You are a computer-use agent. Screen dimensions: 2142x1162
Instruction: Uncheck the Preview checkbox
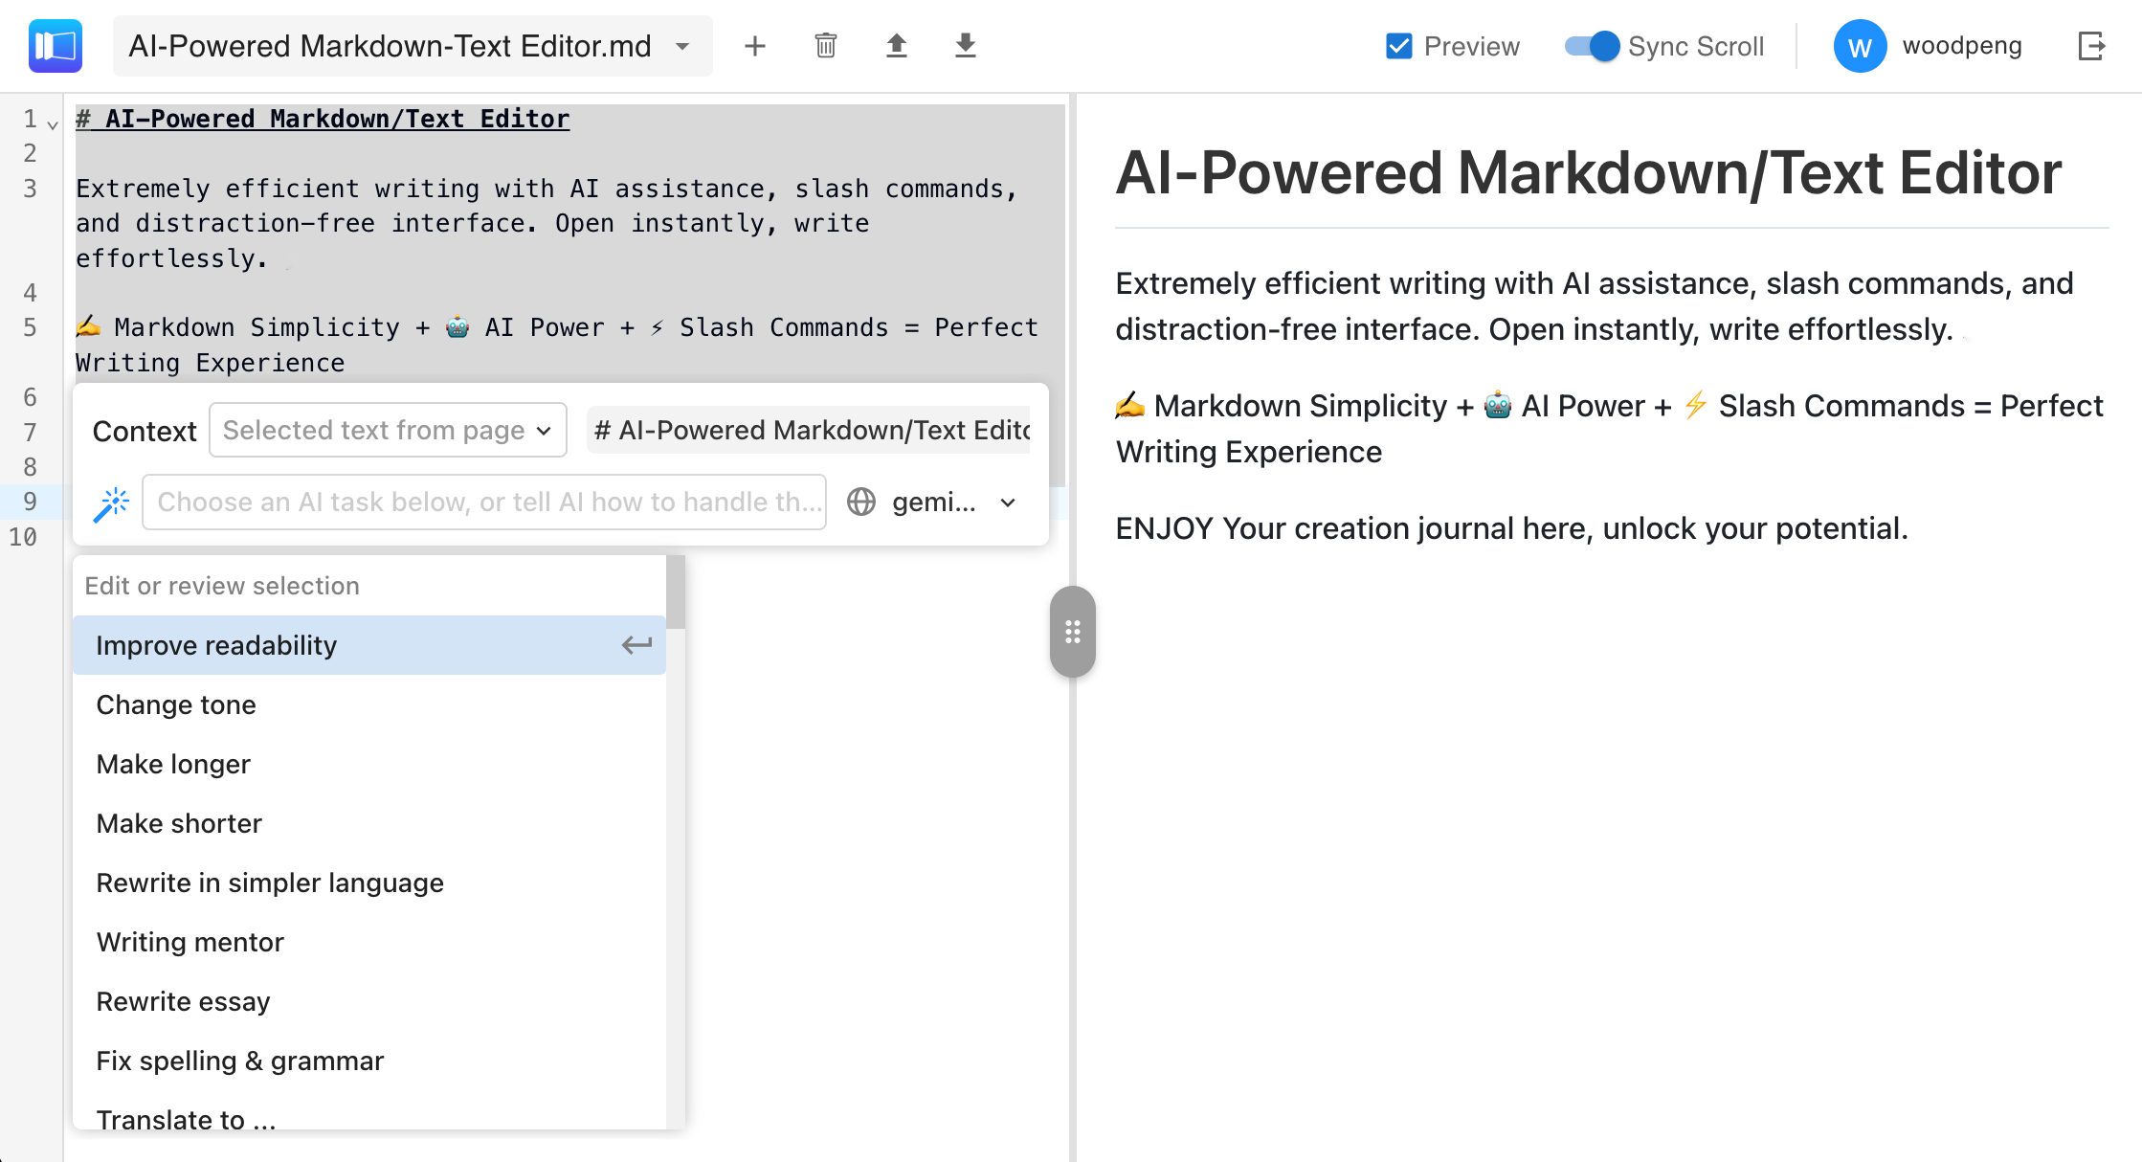1397,45
